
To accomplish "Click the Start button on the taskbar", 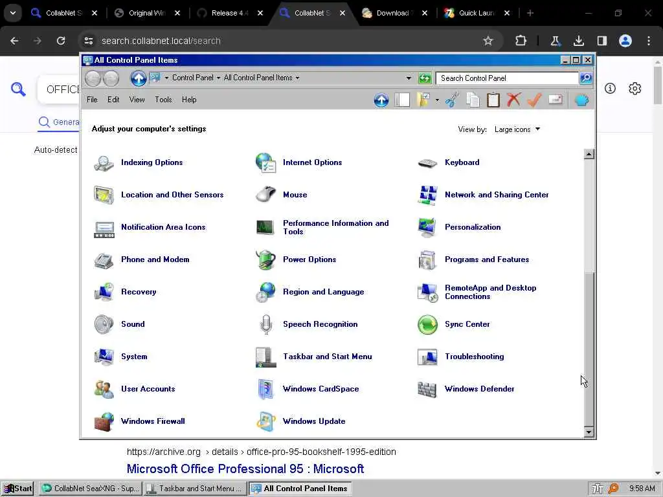I will (x=17, y=489).
